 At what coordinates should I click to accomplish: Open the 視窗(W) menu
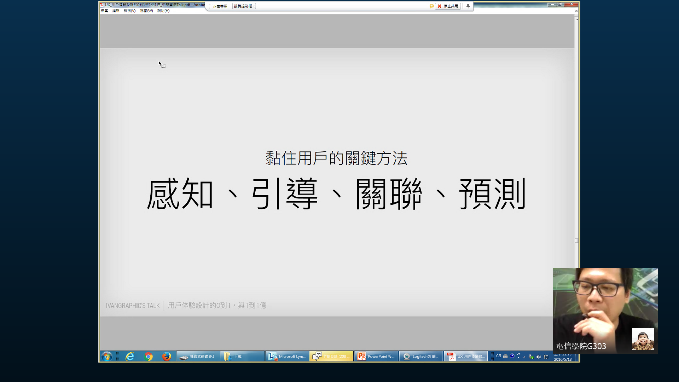coord(146,11)
